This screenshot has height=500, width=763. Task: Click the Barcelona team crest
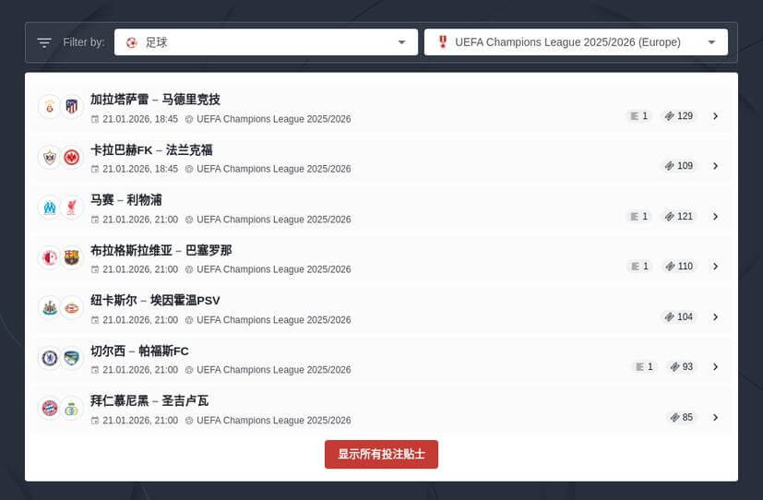[x=72, y=257]
